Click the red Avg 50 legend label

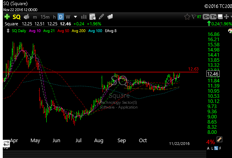pyautogui.click(x=63, y=31)
